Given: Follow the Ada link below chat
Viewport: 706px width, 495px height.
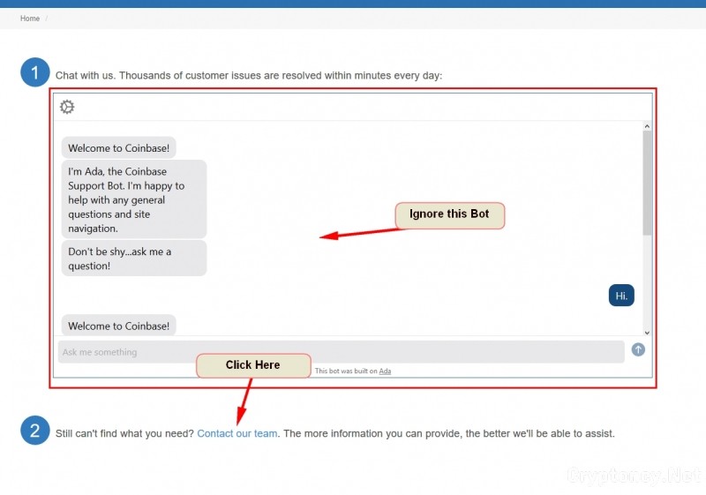Looking at the screenshot, I should point(385,371).
